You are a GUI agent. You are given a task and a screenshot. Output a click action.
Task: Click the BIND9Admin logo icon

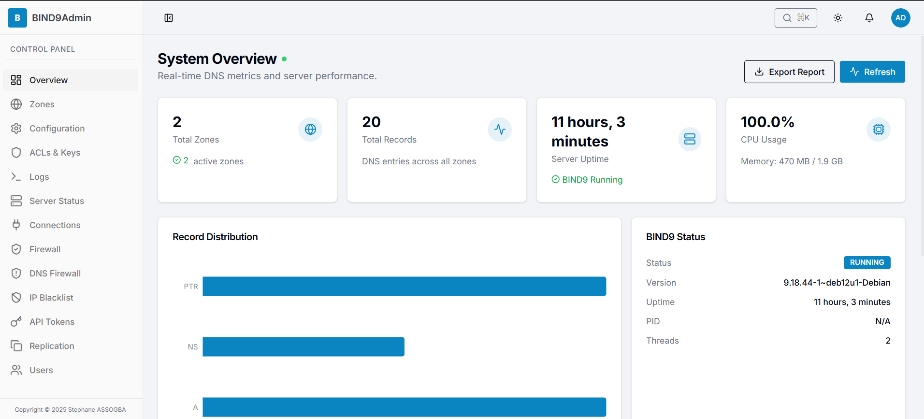click(17, 18)
